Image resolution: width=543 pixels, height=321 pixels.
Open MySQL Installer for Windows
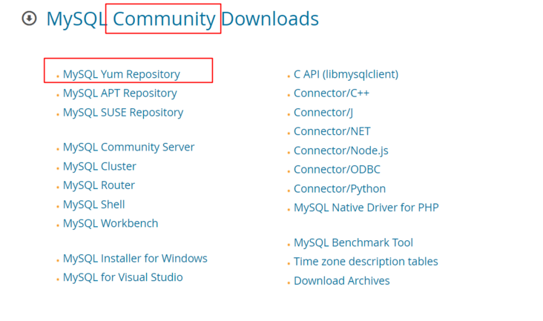click(135, 259)
